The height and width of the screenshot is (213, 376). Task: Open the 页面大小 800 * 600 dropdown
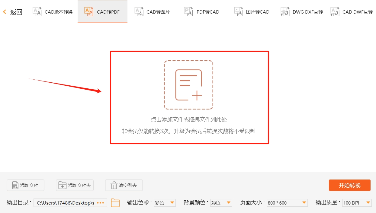tap(287, 203)
